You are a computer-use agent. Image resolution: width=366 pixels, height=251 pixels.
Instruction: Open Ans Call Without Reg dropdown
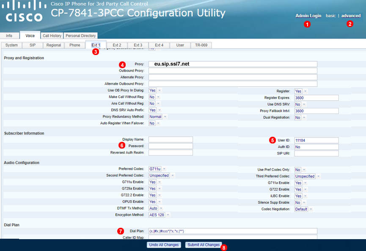154,103
